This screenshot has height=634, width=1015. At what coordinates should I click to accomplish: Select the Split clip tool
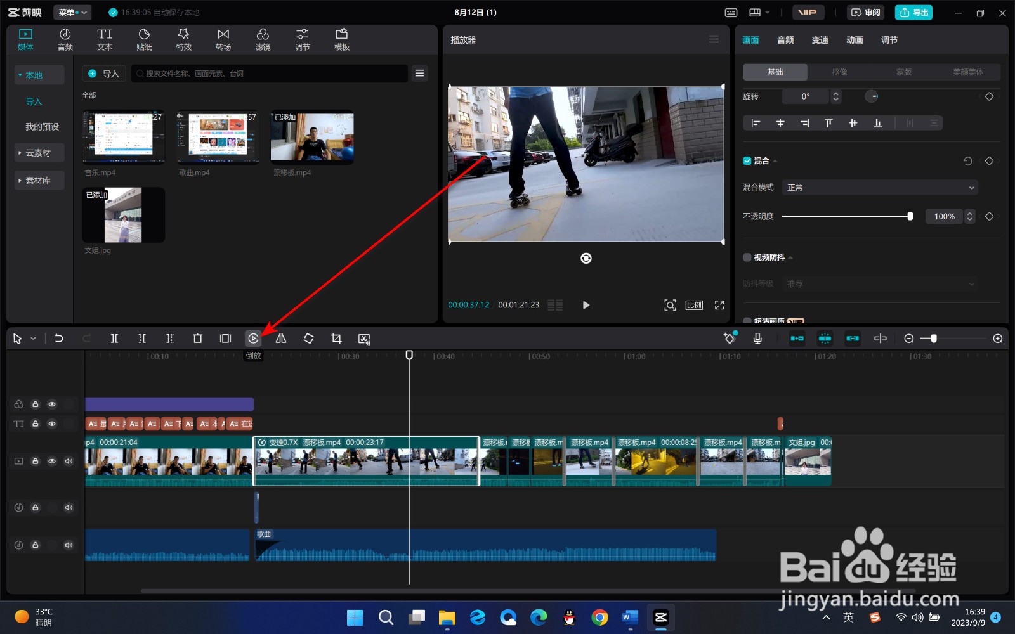[x=114, y=339]
